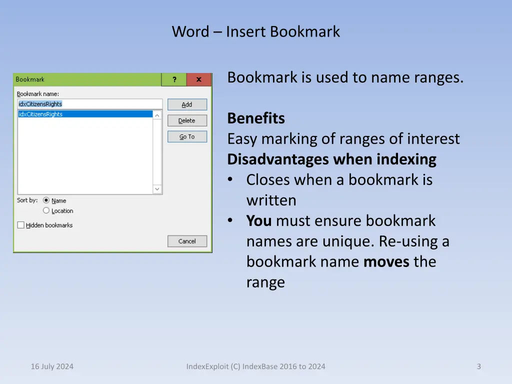
Task: Click the Add button in Bookmark dialog
Action: coord(187,104)
